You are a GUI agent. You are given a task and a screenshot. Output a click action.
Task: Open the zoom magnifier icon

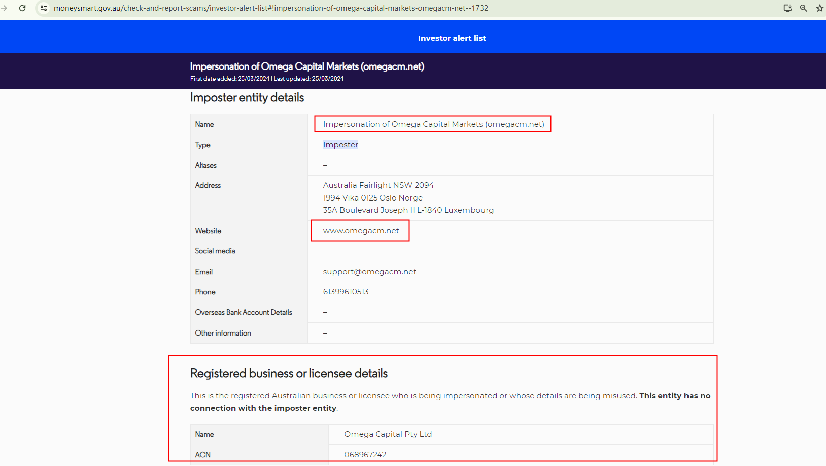click(804, 8)
